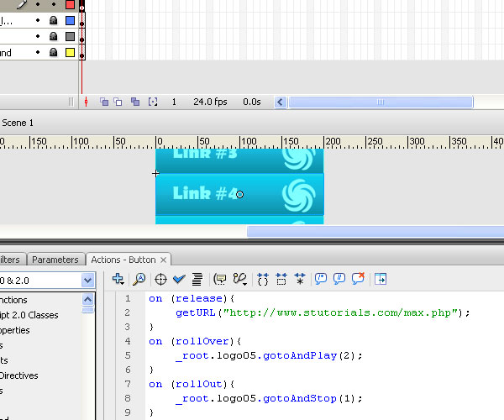Toggle visibility dot of blue-swatch layer
Screen dimensions: 504x420
tap(38, 20)
